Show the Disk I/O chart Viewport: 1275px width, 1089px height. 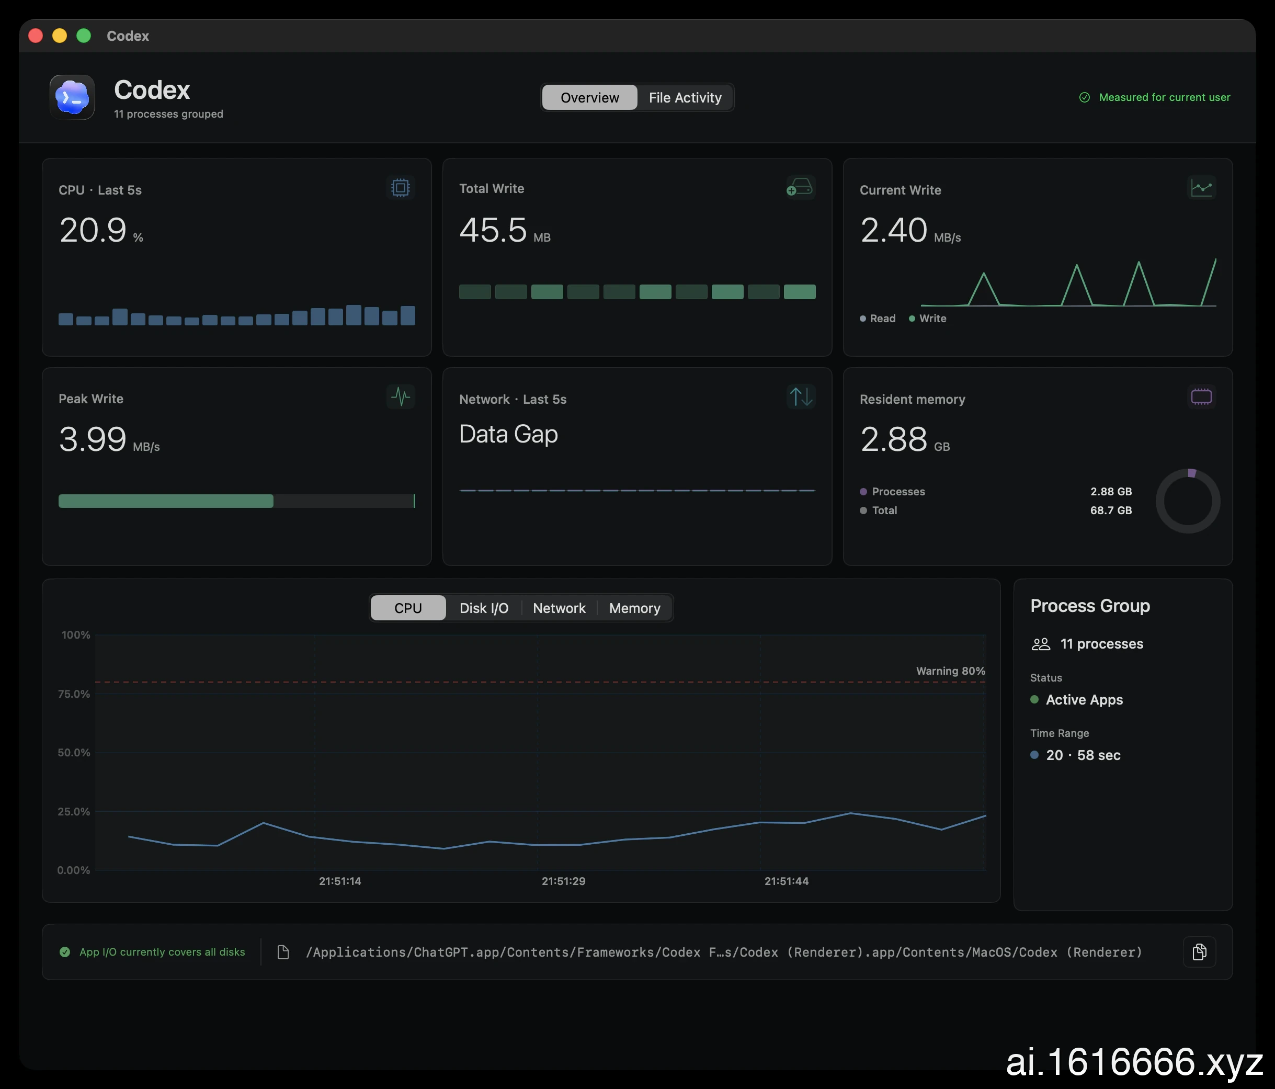(x=484, y=608)
